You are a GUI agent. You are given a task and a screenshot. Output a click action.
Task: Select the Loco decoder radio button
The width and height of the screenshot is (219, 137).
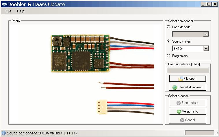168,27
